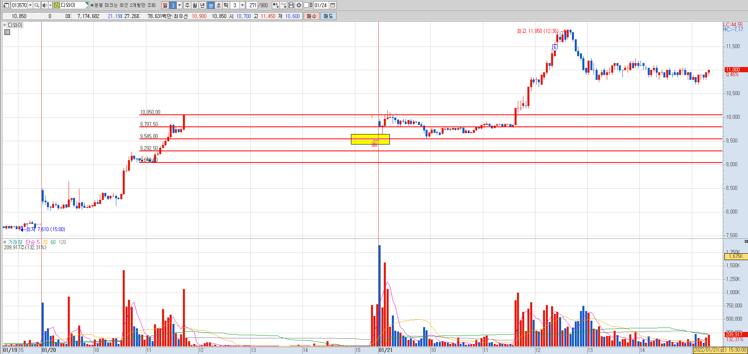Click the S sell marker on chart
This screenshot has height=354, width=748.
tap(555, 47)
